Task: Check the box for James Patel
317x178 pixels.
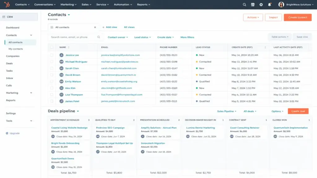Action: click(x=52, y=101)
